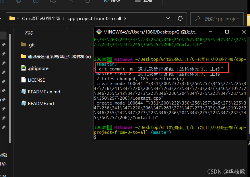Click the README.en.md file icon
This screenshot has width=250, height=177.
24,91
